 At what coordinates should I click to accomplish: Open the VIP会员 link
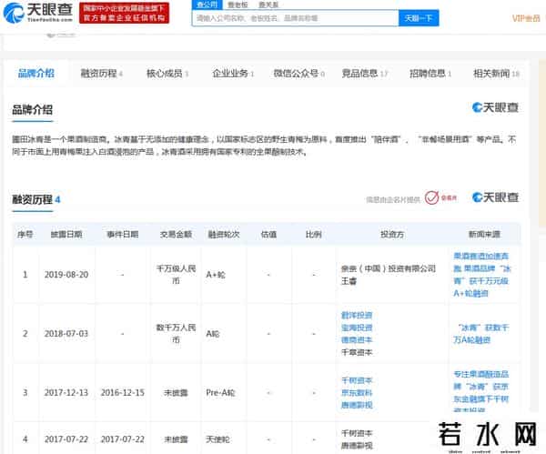(x=526, y=18)
